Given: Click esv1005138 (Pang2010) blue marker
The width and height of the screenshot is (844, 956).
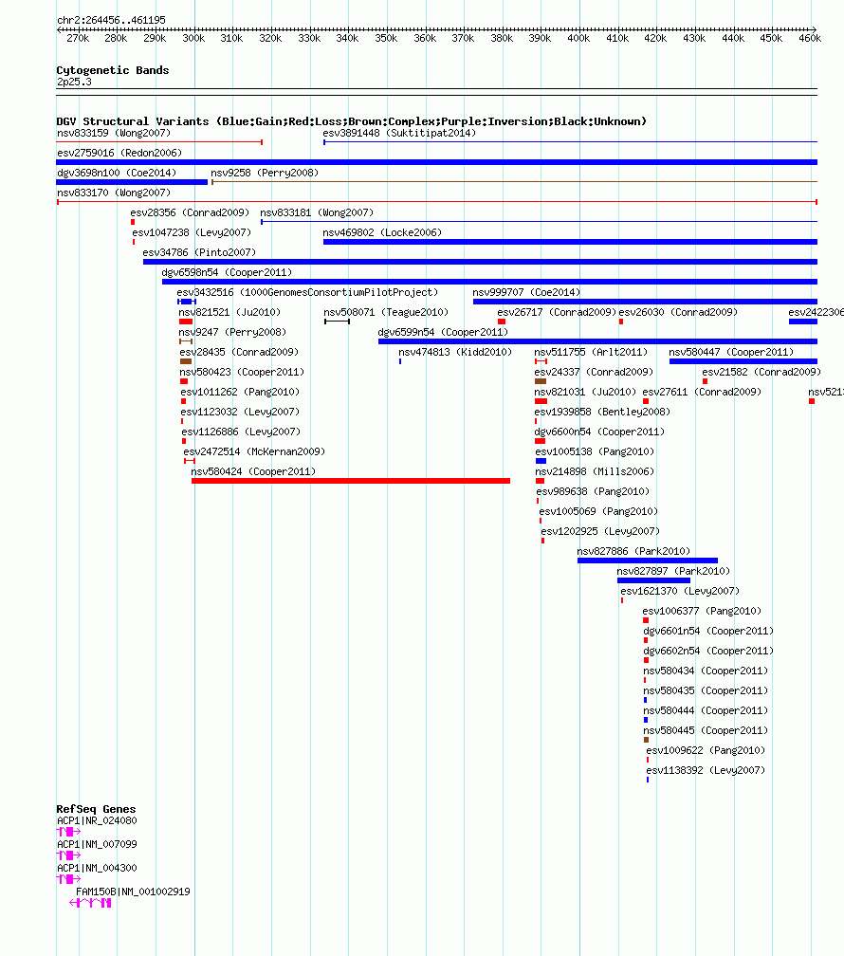Looking at the screenshot, I should click(x=541, y=461).
